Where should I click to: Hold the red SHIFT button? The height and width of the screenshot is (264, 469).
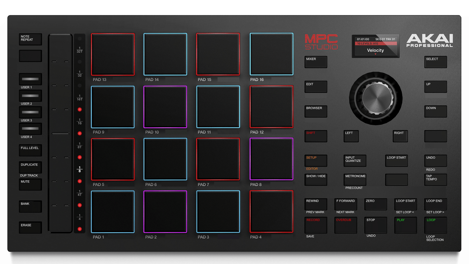[316, 136]
